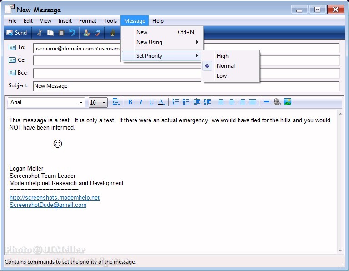Open the Bcc address book icon

pyautogui.click(x=12, y=73)
